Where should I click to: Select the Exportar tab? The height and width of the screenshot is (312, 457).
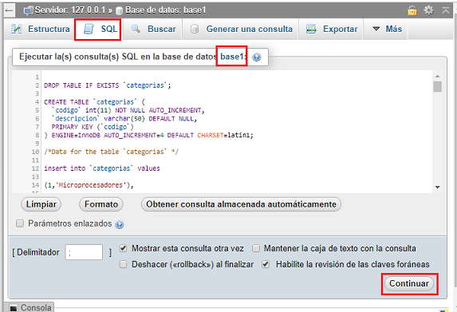pos(332,30)
